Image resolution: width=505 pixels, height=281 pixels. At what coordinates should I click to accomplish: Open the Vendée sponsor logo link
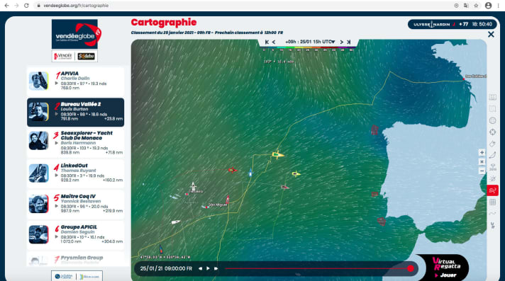(63, 56)
